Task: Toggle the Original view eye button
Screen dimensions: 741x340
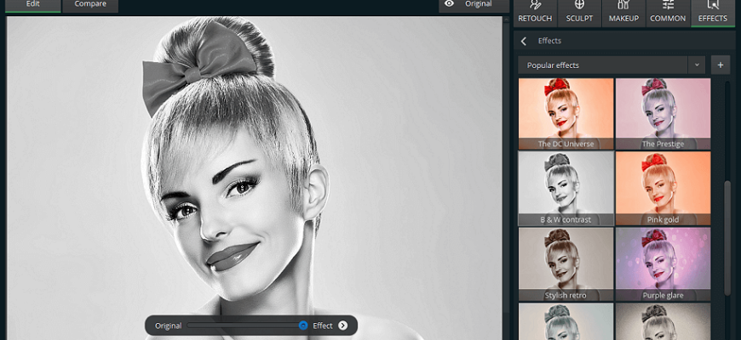Action: click(474, 5)
